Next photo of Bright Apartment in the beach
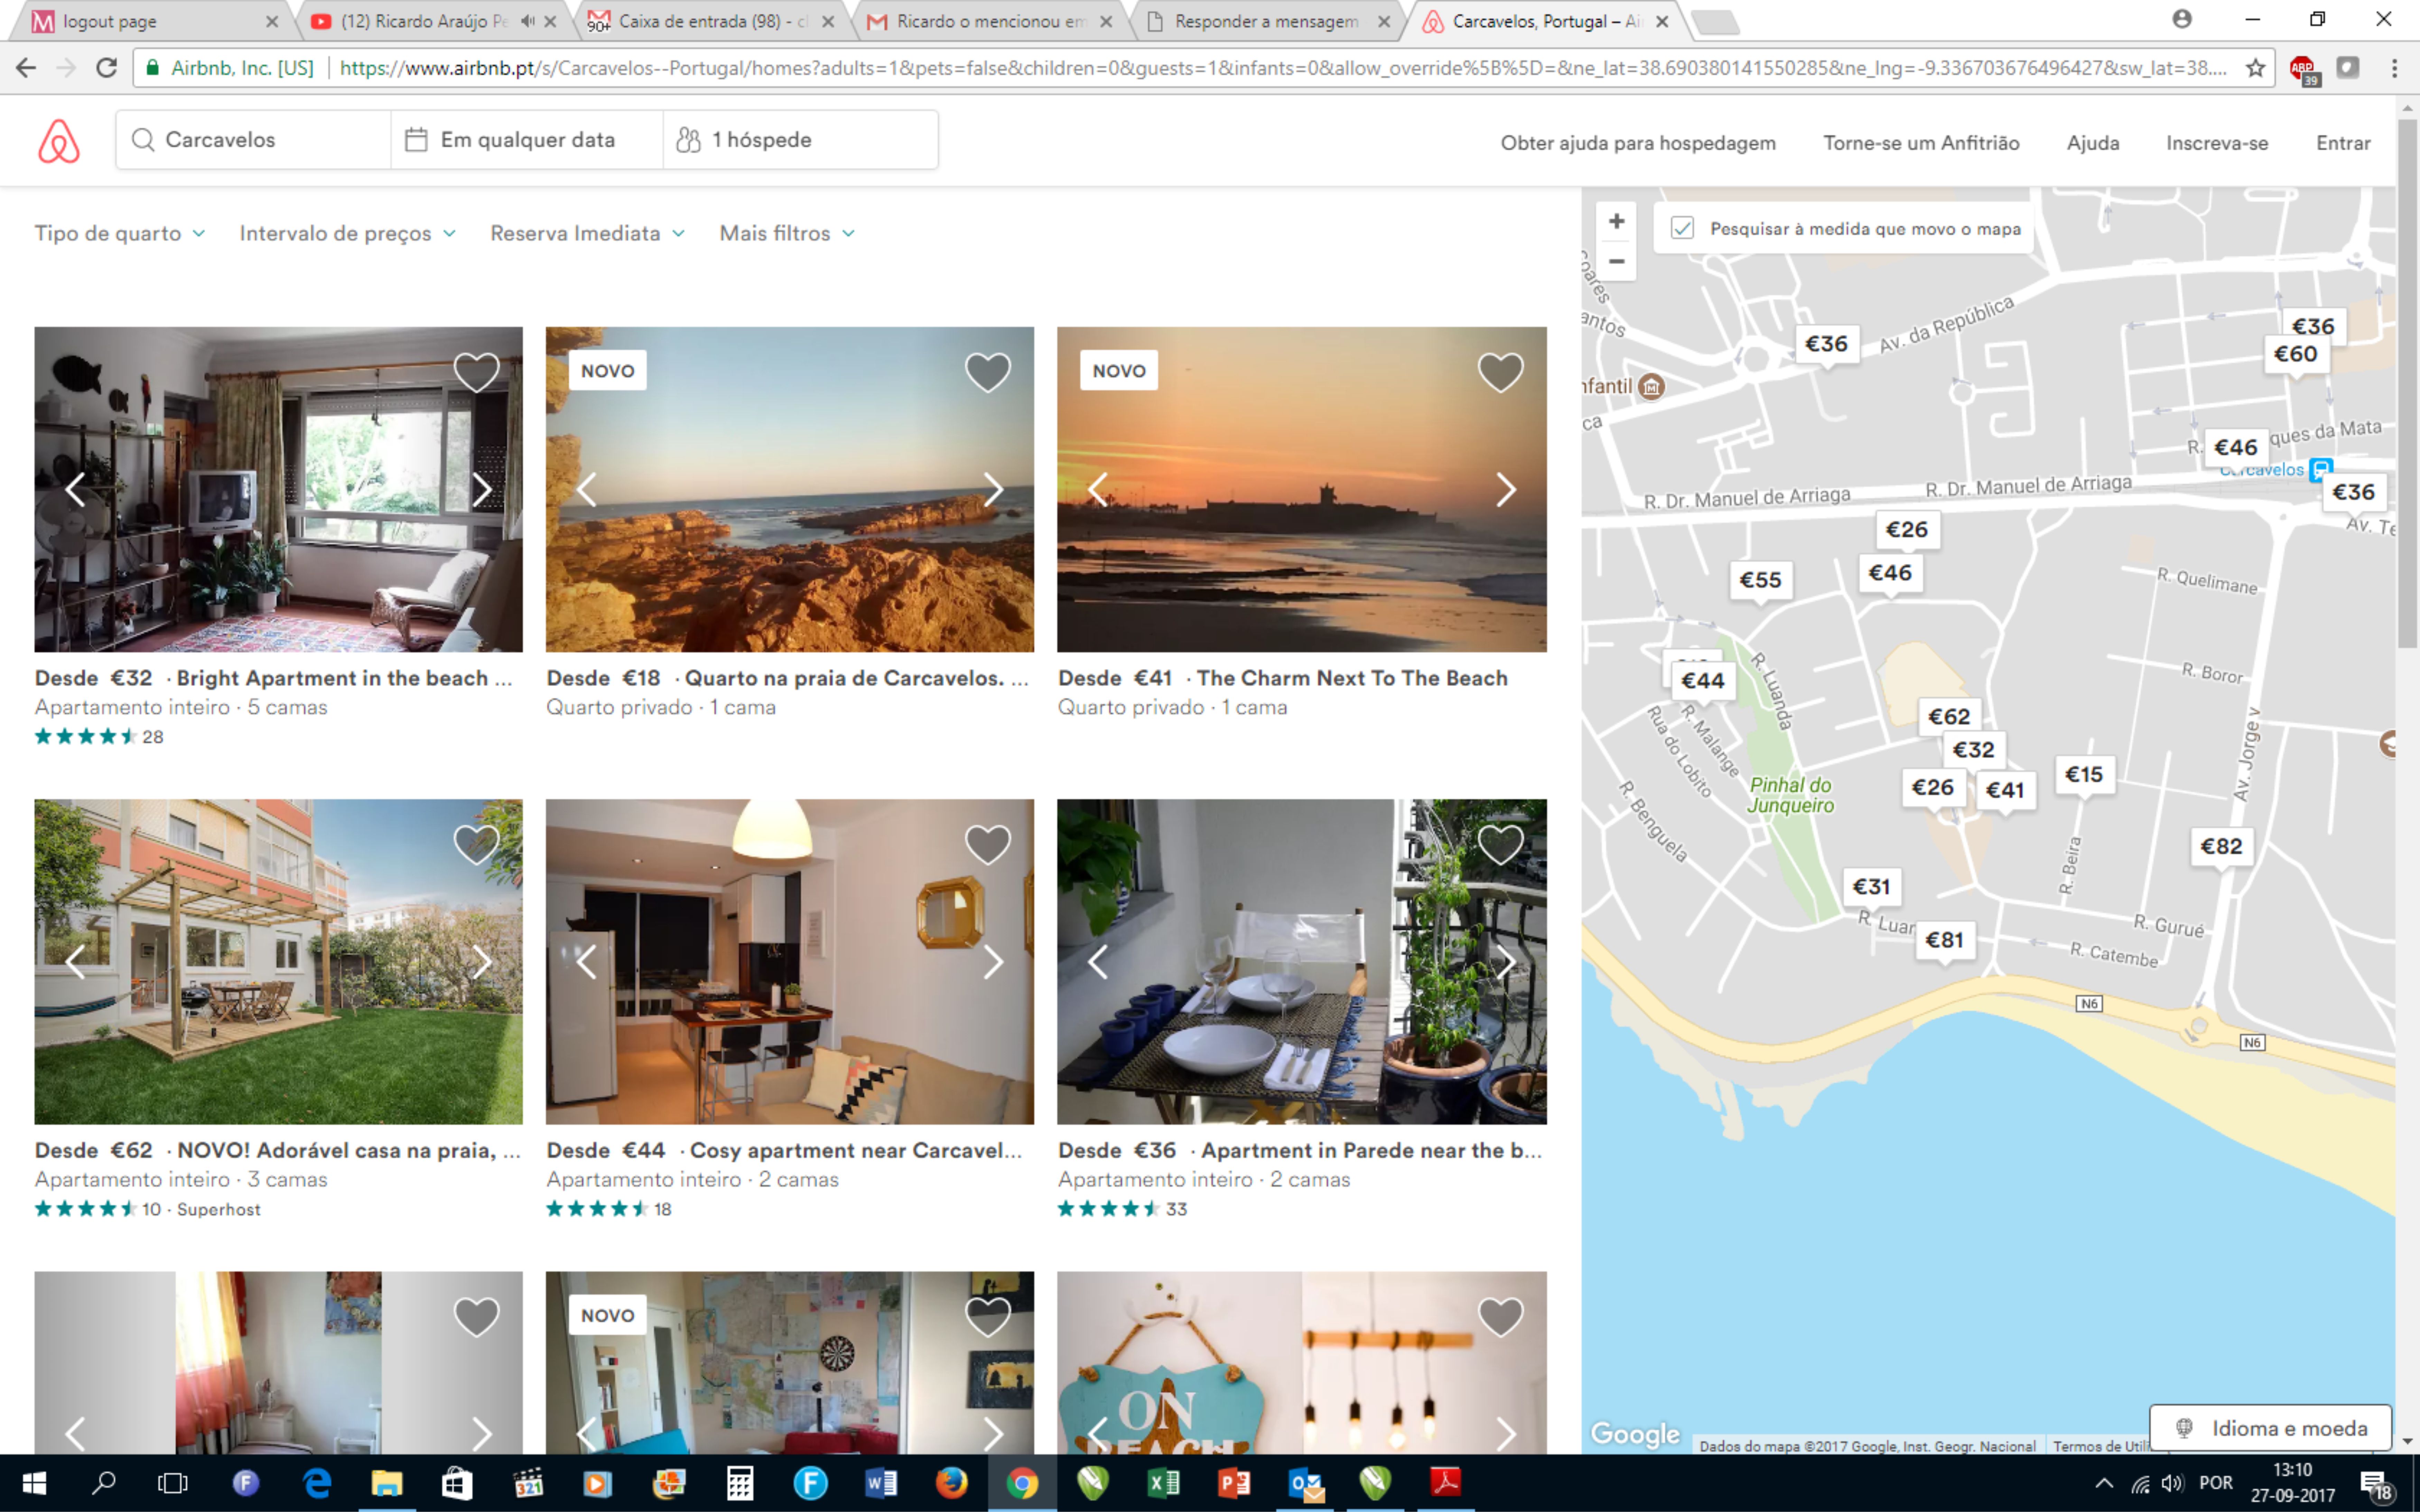This screenshot has height=1512, width=2420. (482, 490)
